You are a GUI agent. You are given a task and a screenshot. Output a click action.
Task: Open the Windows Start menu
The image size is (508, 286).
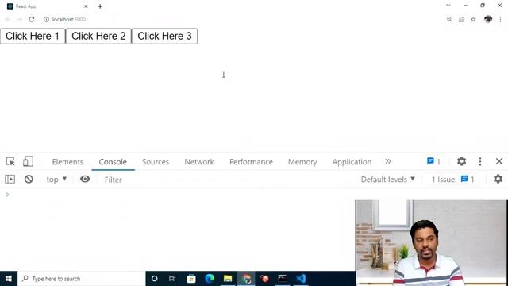click(9, 279)
